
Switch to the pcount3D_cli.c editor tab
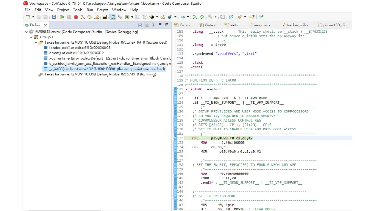(333, 25)
